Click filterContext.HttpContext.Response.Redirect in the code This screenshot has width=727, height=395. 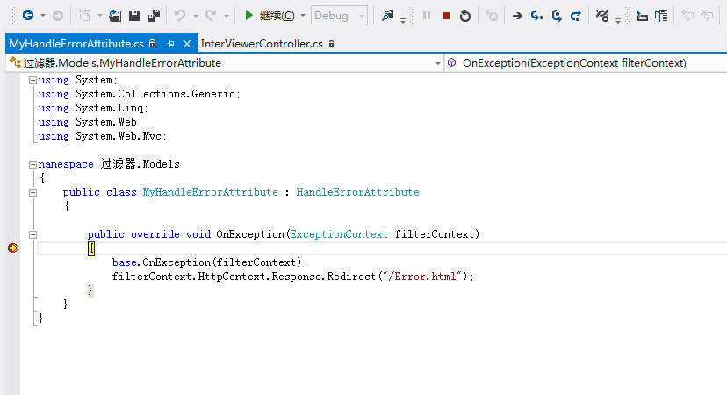[243, 276]
